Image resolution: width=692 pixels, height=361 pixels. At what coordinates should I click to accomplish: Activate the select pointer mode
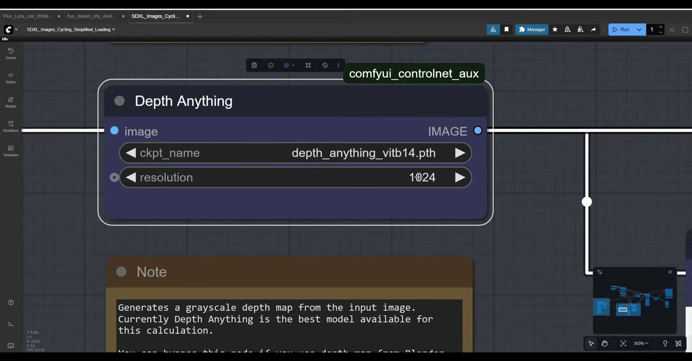click(591, 343)
